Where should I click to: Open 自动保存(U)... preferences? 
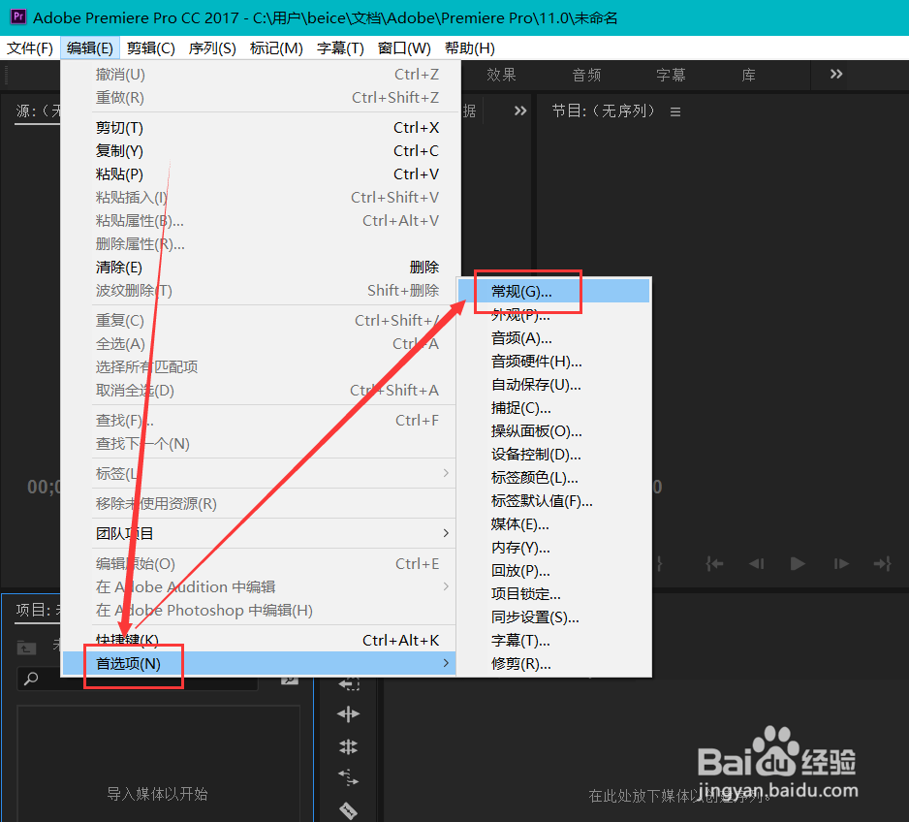pos(554,384)
